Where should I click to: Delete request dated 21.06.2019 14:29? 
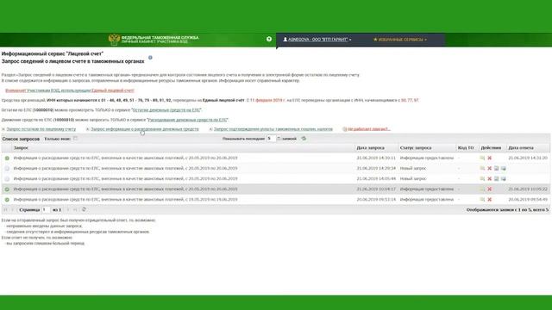point(489,169)
